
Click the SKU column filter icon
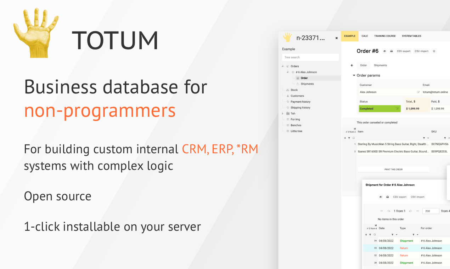tap(445, 138)
